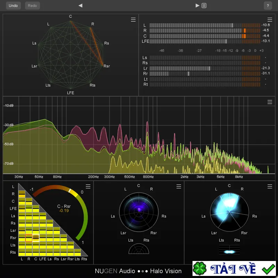
Task: Select the Rsr node in correlation web
Action: click(x=103, y=65)
